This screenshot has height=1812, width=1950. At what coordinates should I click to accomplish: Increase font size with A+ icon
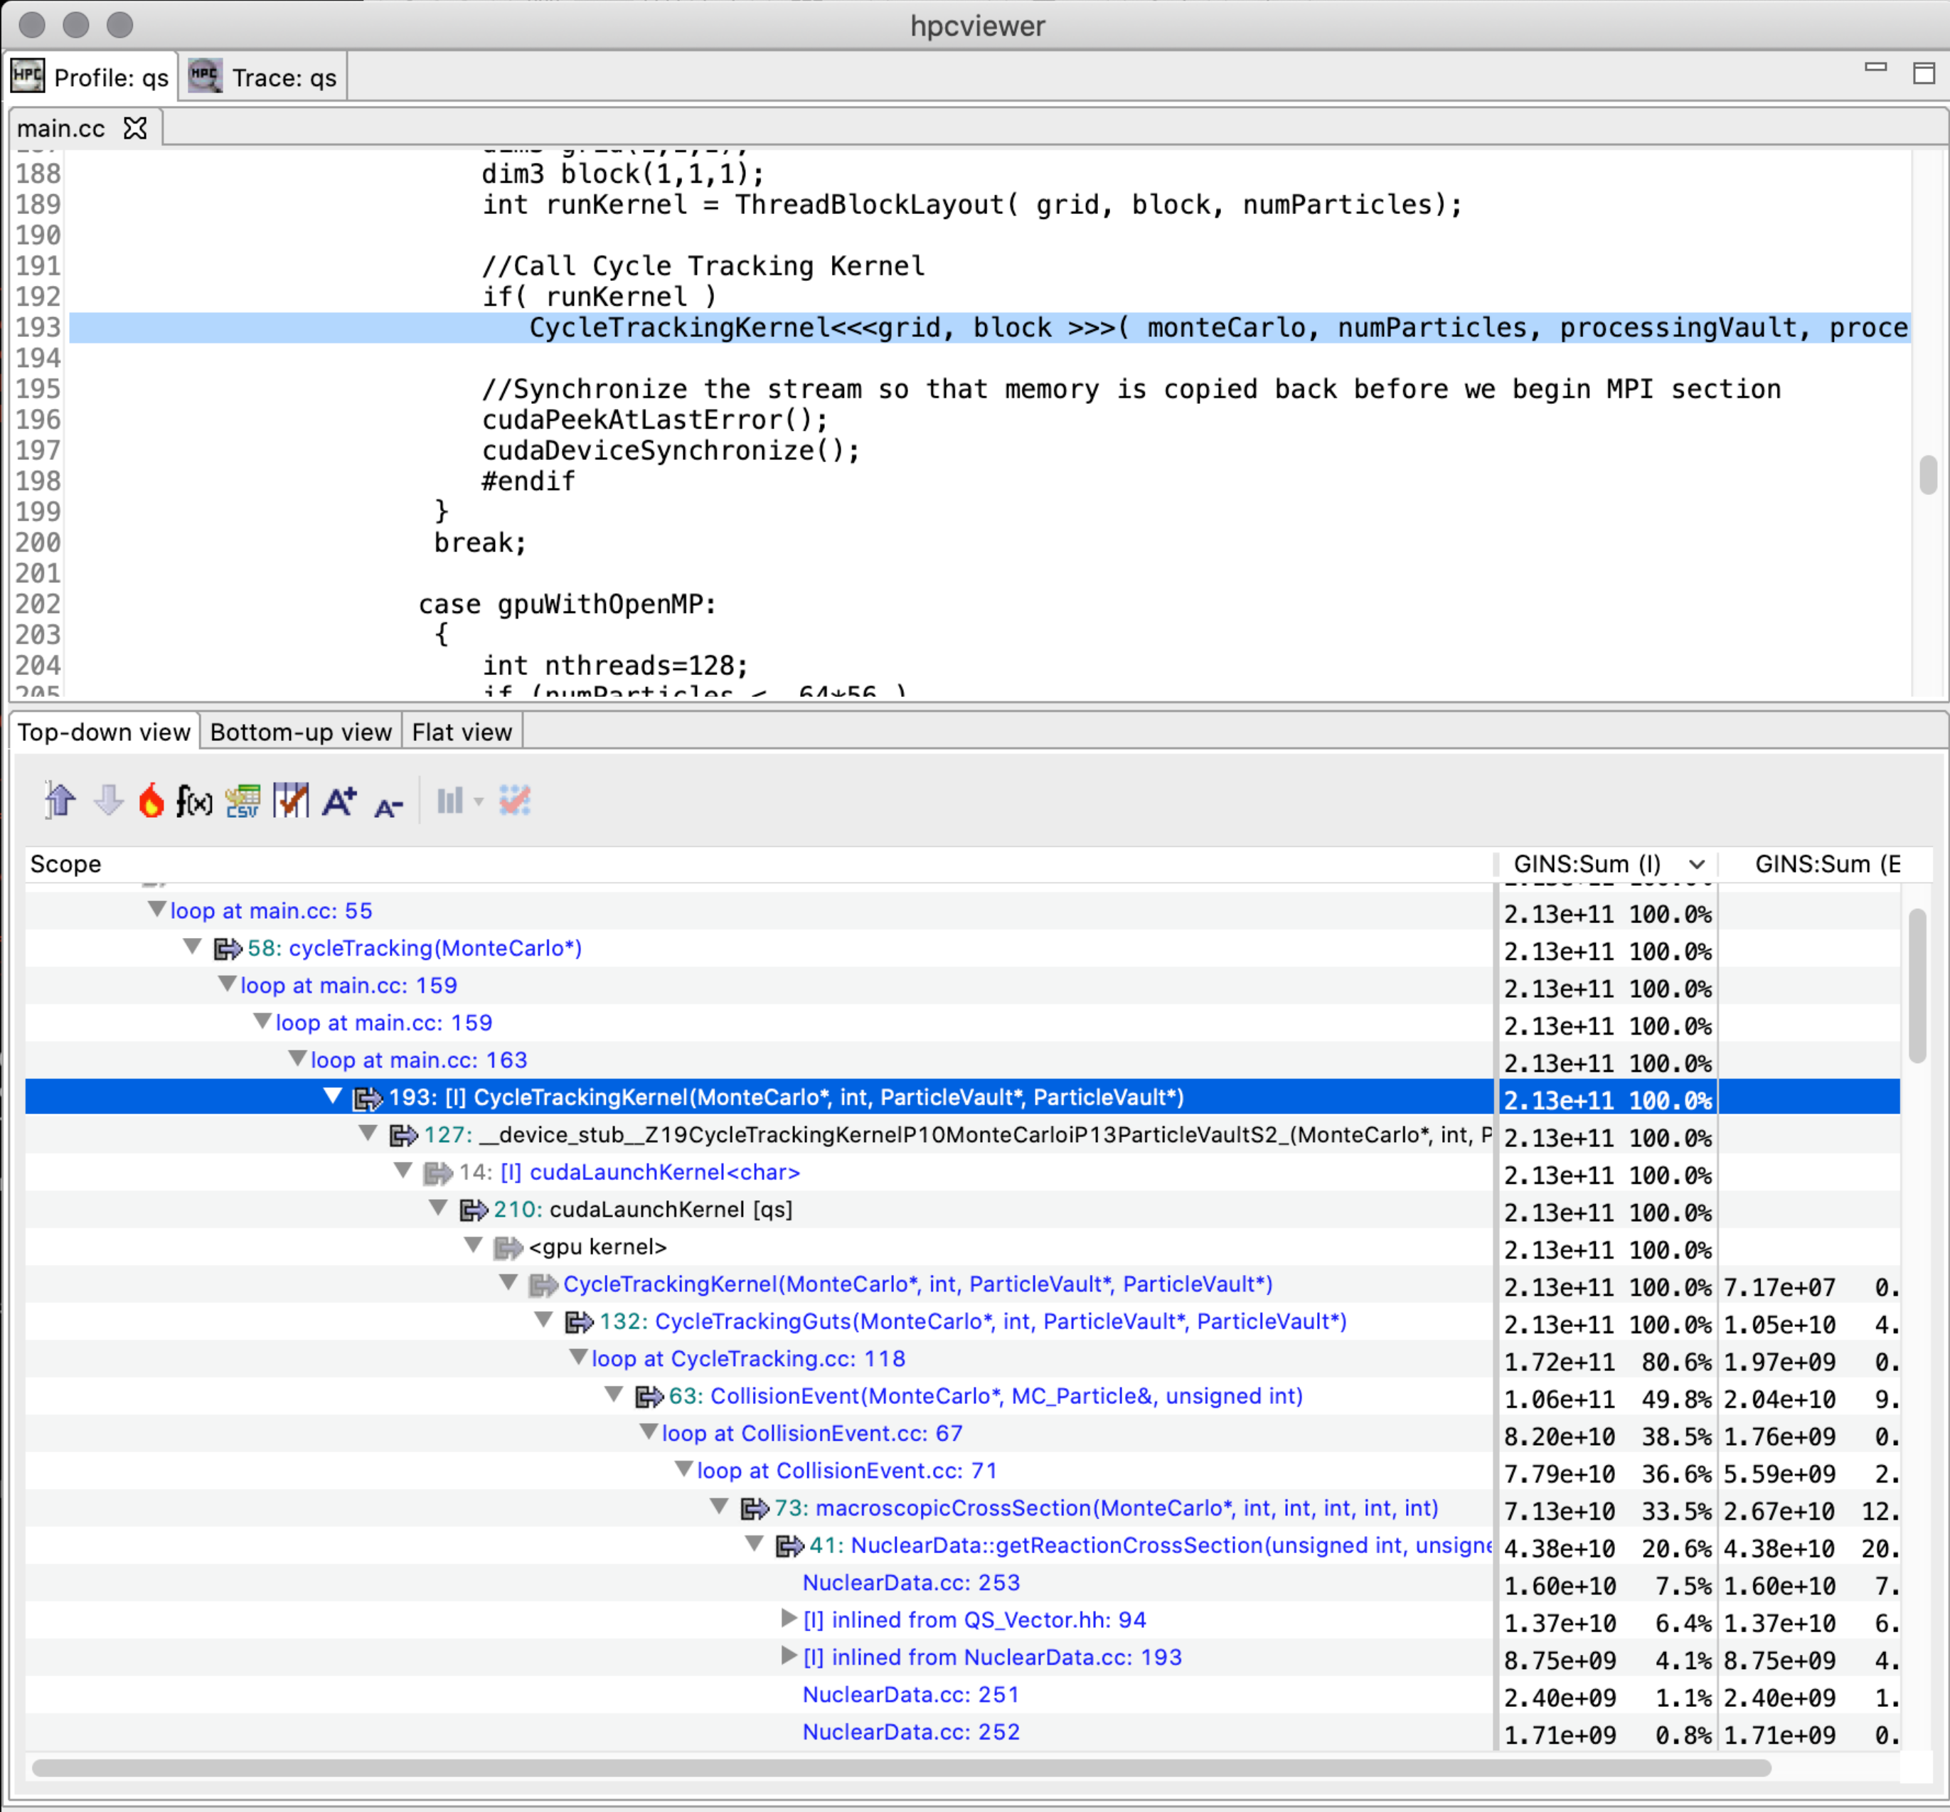339,801
